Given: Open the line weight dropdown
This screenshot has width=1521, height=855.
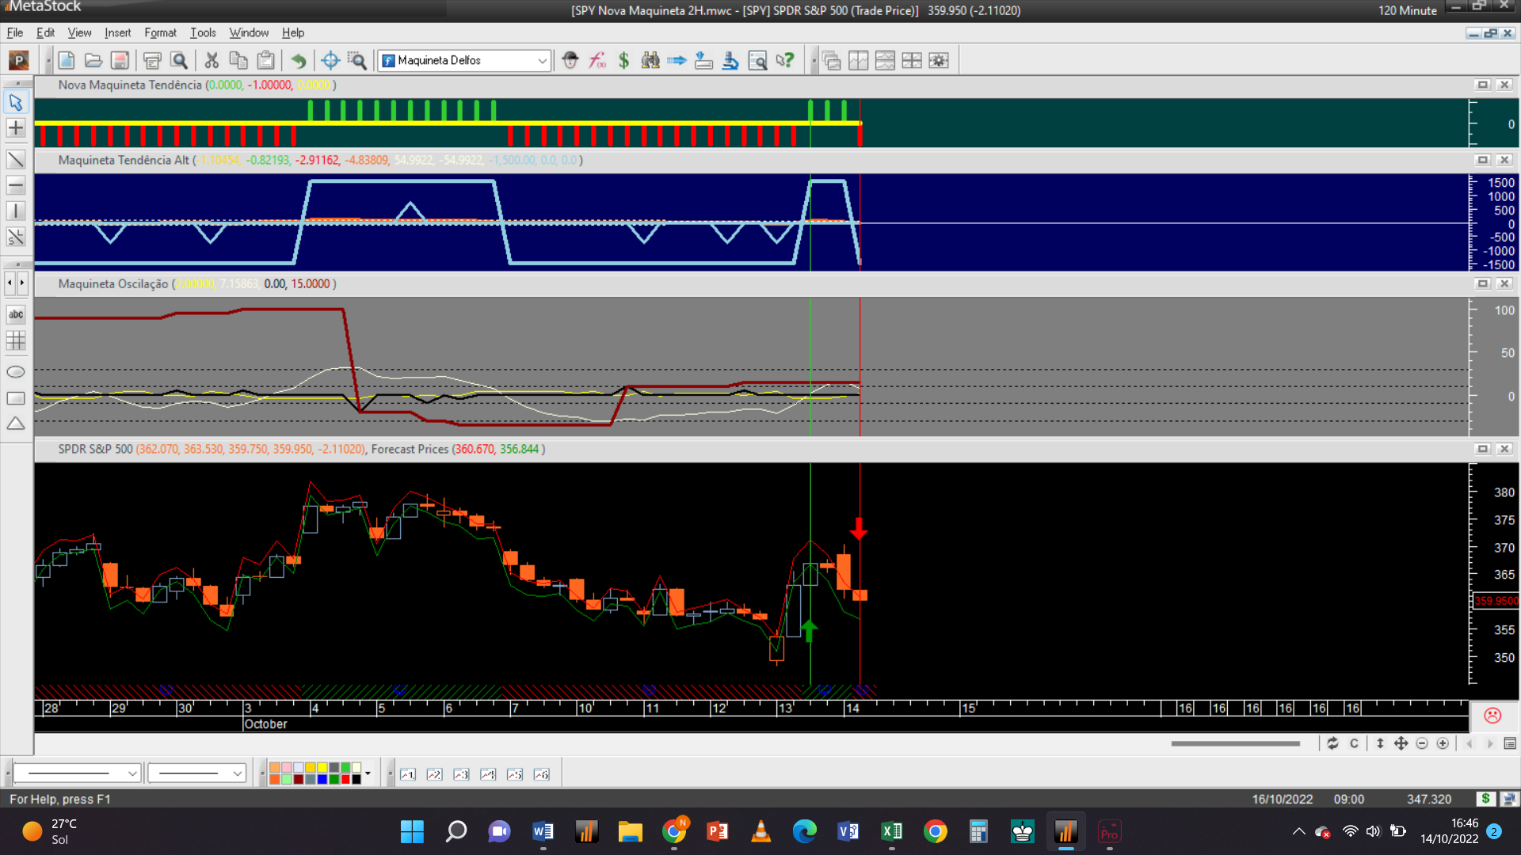Looking at the screenshot, I should 237,773.
